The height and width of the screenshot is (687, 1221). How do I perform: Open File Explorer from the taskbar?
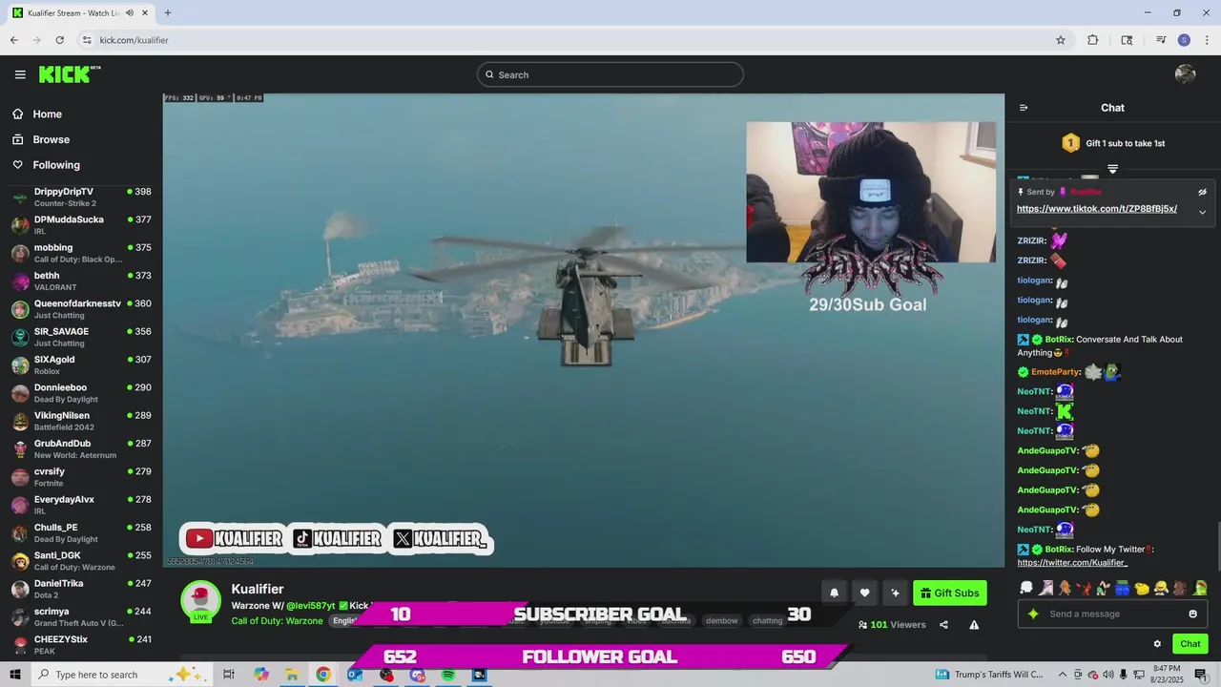point(292,675)
